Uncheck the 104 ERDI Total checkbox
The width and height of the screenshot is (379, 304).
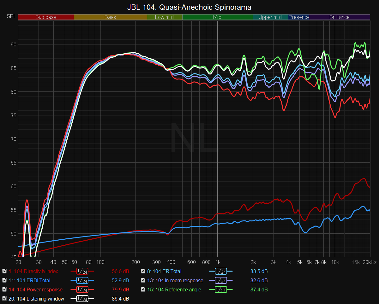[4, 280]
